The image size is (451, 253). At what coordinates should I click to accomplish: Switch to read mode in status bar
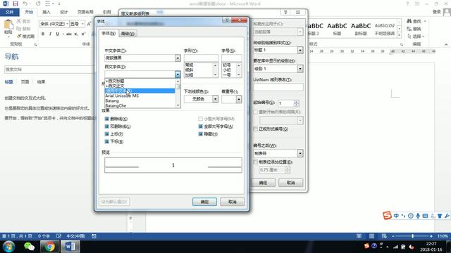[x=359, y=236]
